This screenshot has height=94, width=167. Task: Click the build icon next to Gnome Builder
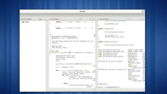(40, 19)
